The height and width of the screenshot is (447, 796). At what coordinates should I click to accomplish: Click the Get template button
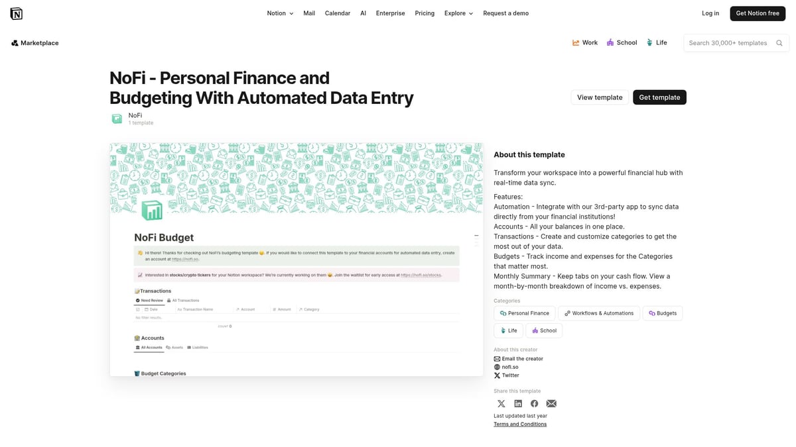pyautogui.click(x=659, y=97)
